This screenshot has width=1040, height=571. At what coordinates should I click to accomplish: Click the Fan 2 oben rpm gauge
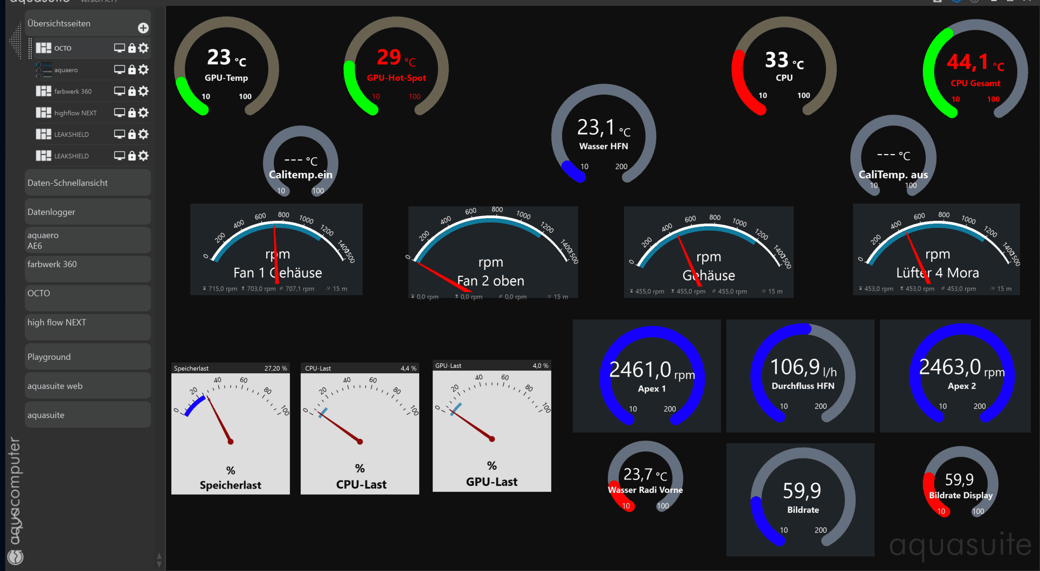tap(493, 253)
